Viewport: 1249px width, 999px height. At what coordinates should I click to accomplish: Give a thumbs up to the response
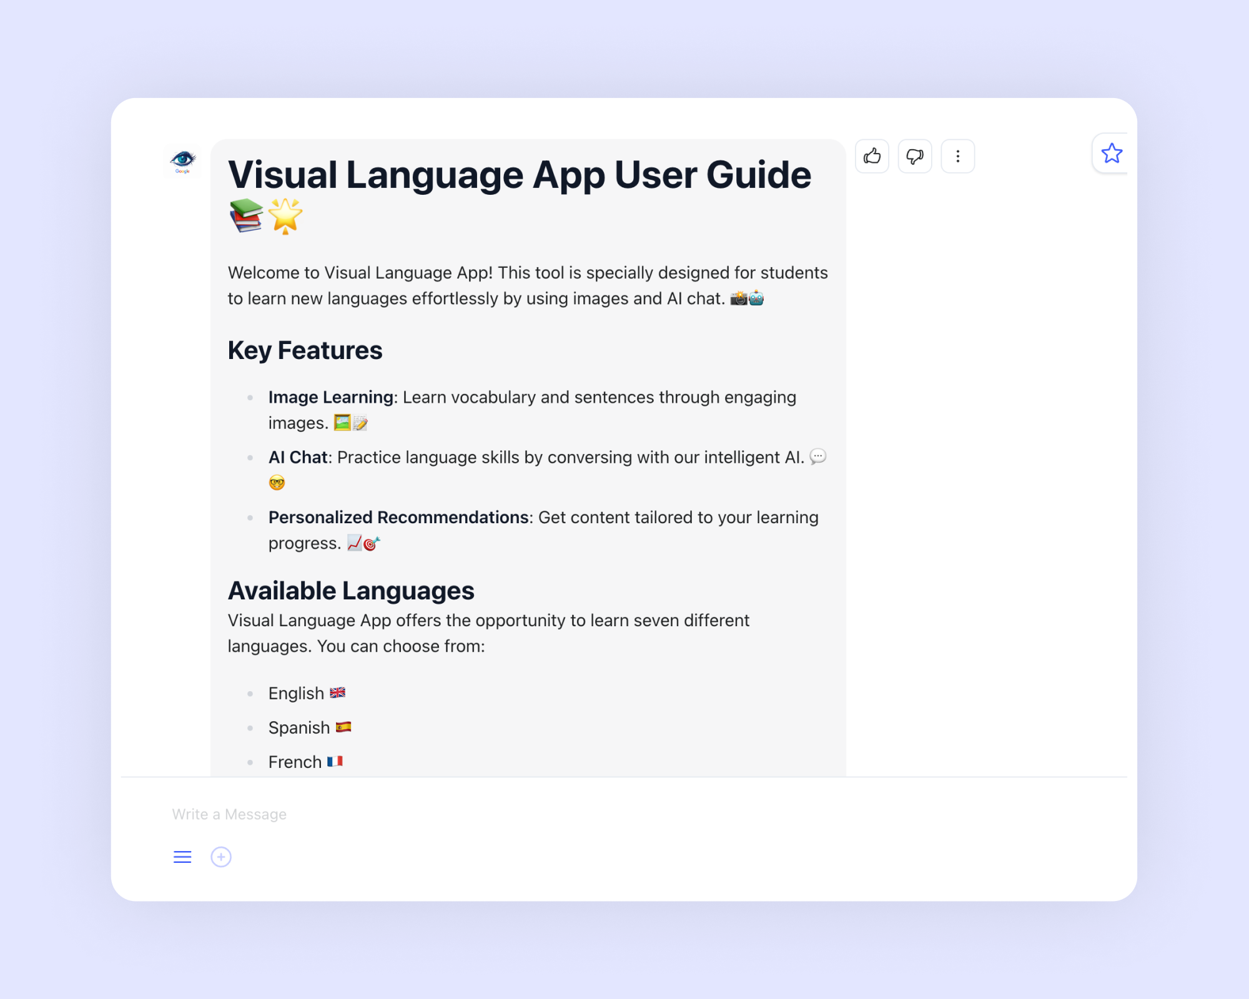point(872,156)
